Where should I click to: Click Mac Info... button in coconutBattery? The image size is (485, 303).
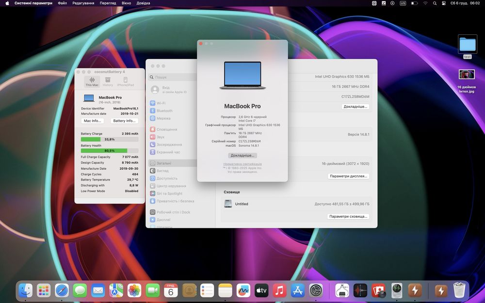pos(93,121)
